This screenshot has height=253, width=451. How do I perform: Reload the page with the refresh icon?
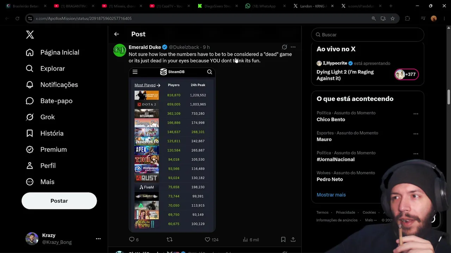pyautogui.click(x=17, y=18)
